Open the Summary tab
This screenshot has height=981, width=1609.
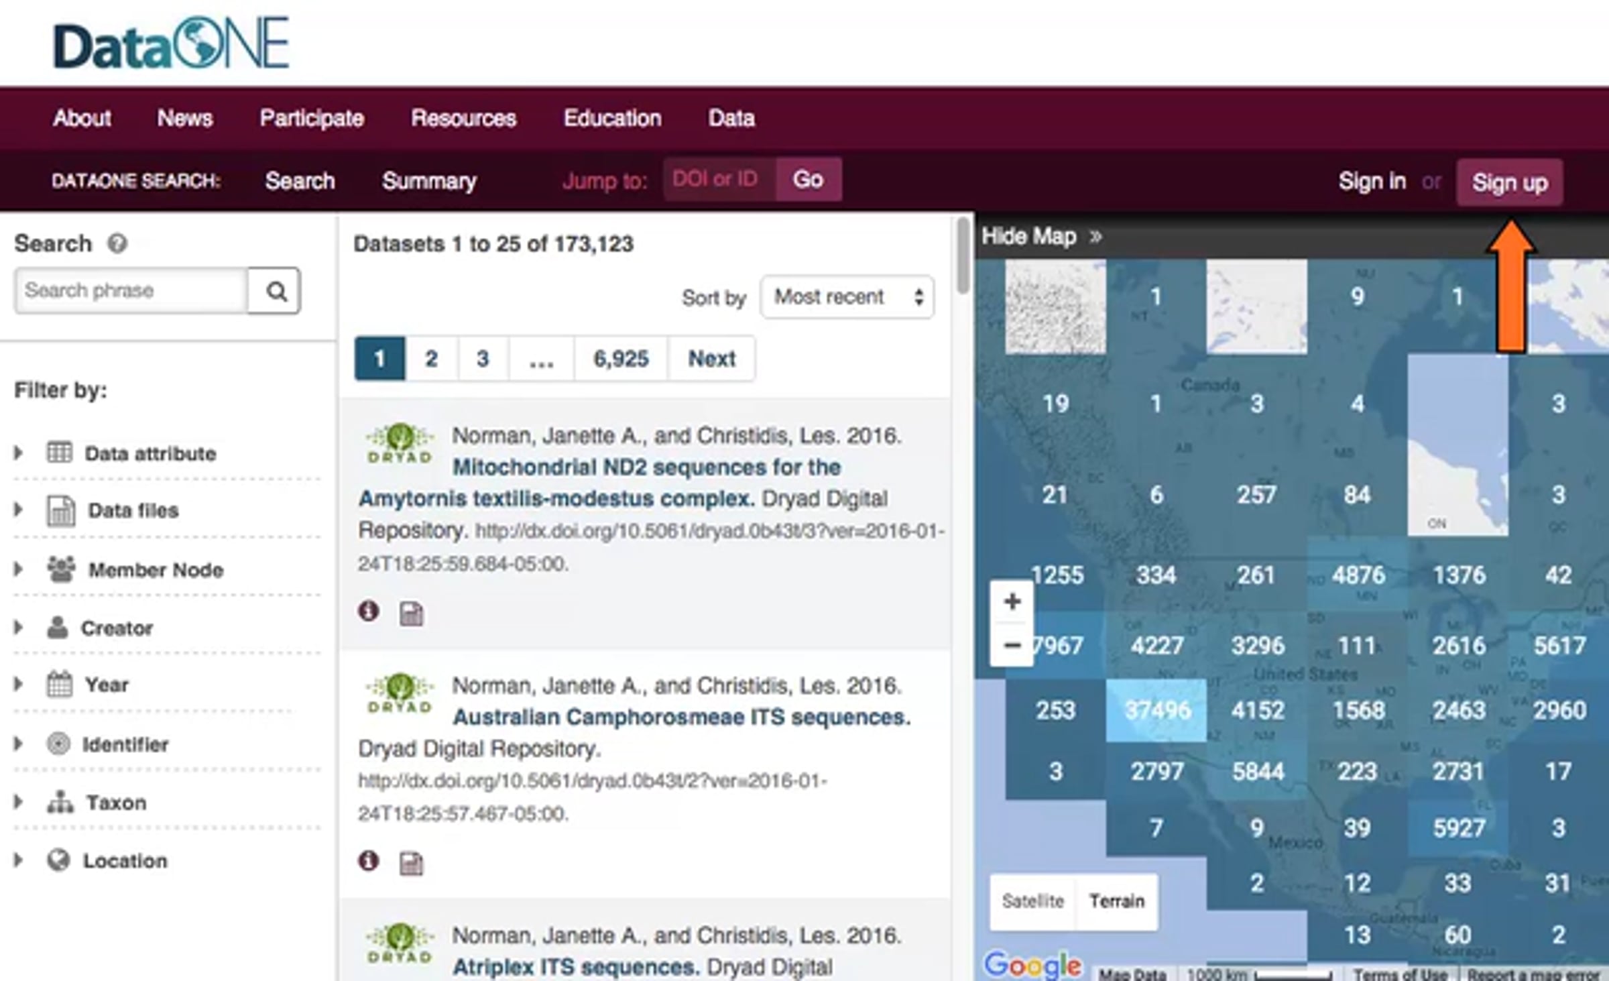click(x=429, y=181)
